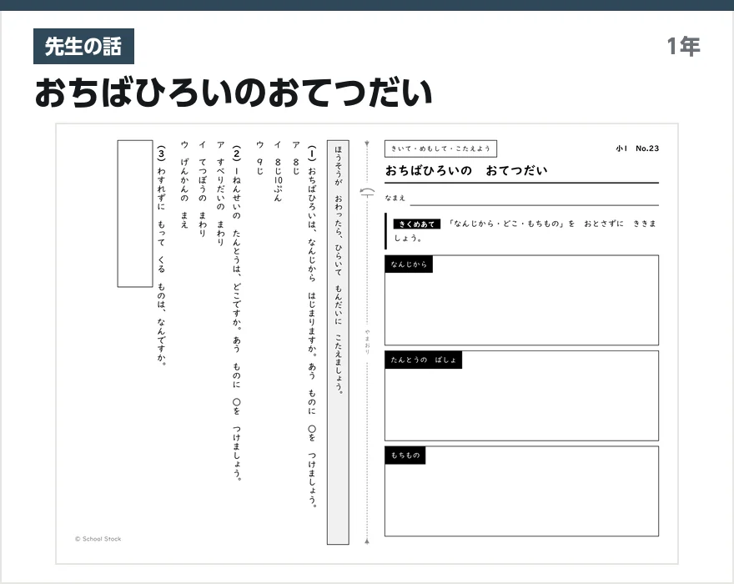Click the おちばひろいのおてつだい page heading
This screenshot has width=734, height=584.
click(x=234, y=93)
